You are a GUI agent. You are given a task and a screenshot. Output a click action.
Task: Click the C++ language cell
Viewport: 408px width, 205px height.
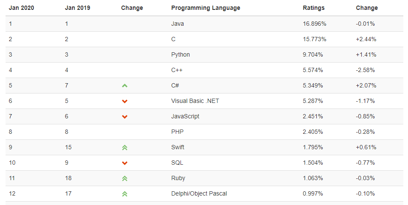[177, 70]
